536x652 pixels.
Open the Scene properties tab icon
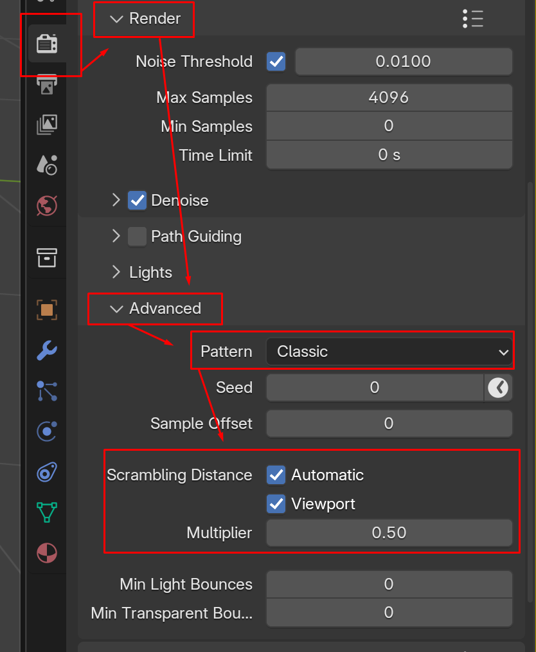pyautogui.click(x=47, y=165)
